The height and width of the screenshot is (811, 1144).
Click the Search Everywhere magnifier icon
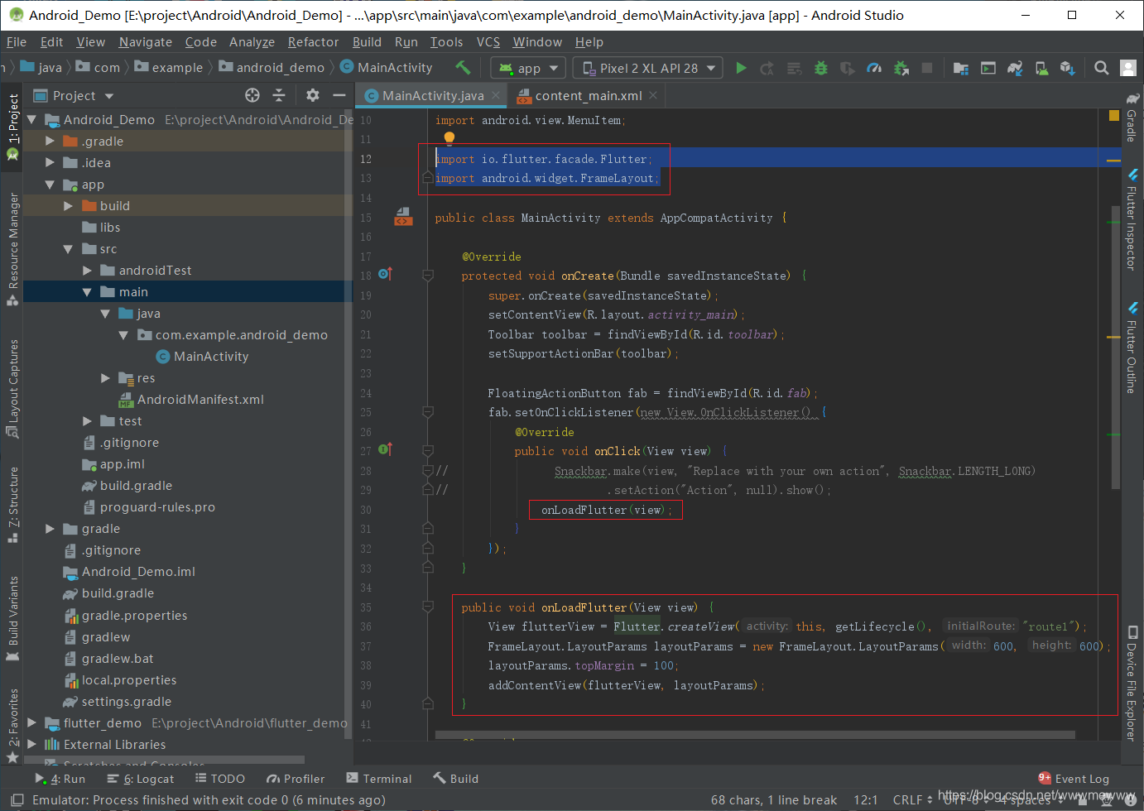(1102, 68)
